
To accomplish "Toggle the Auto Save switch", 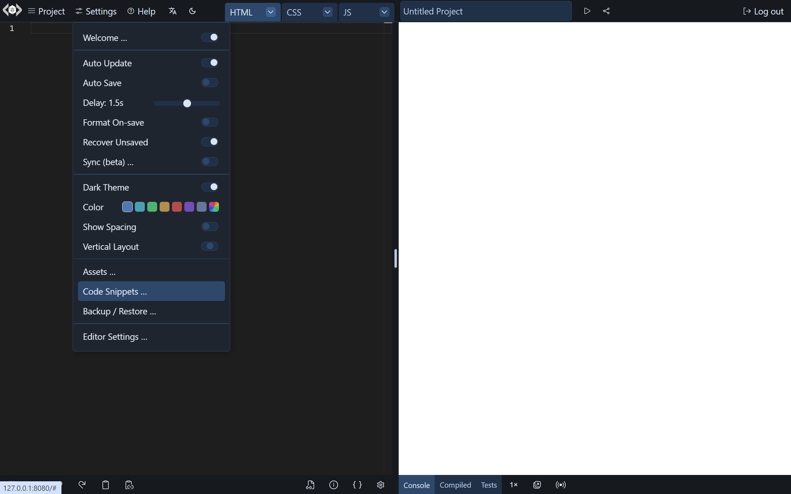I will (x=209, y=83).
